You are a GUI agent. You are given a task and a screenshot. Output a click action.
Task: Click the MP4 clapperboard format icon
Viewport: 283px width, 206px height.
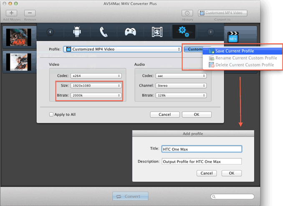(233, 37)
